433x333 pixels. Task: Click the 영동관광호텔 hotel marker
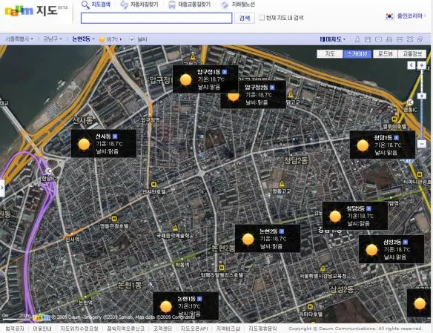click(114, 219)
